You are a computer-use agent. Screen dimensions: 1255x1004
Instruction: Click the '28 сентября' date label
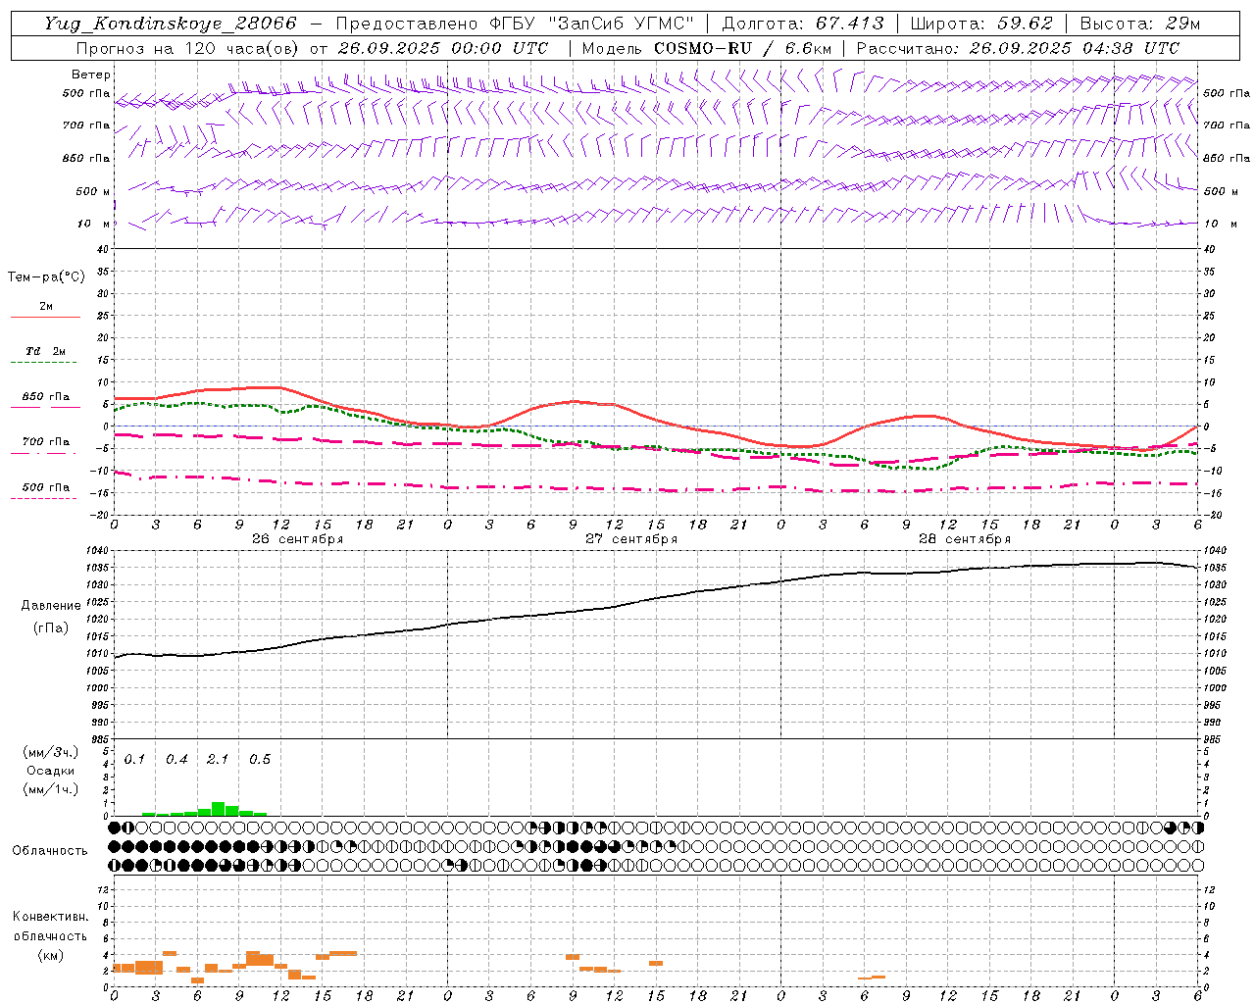tap(965, 538)
